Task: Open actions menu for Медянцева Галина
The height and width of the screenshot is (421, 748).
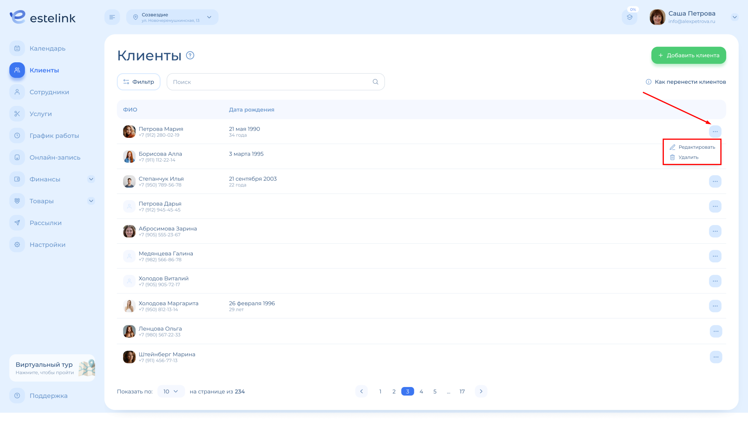Action: tap(715, 256)
